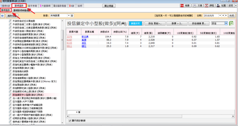
Task: Click the table horizontal scrollbar left arrow
Action: click(x=68, y=116)
